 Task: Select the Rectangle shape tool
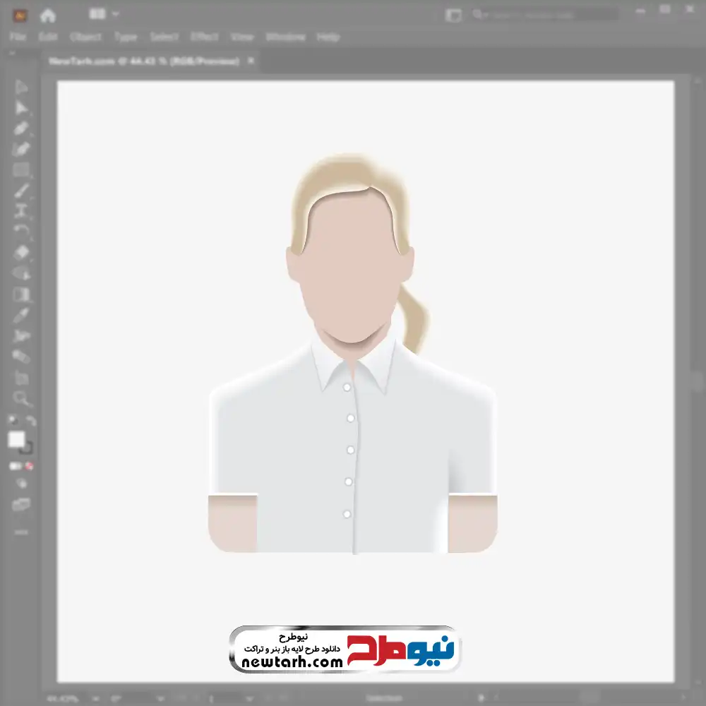click(20, 169)
